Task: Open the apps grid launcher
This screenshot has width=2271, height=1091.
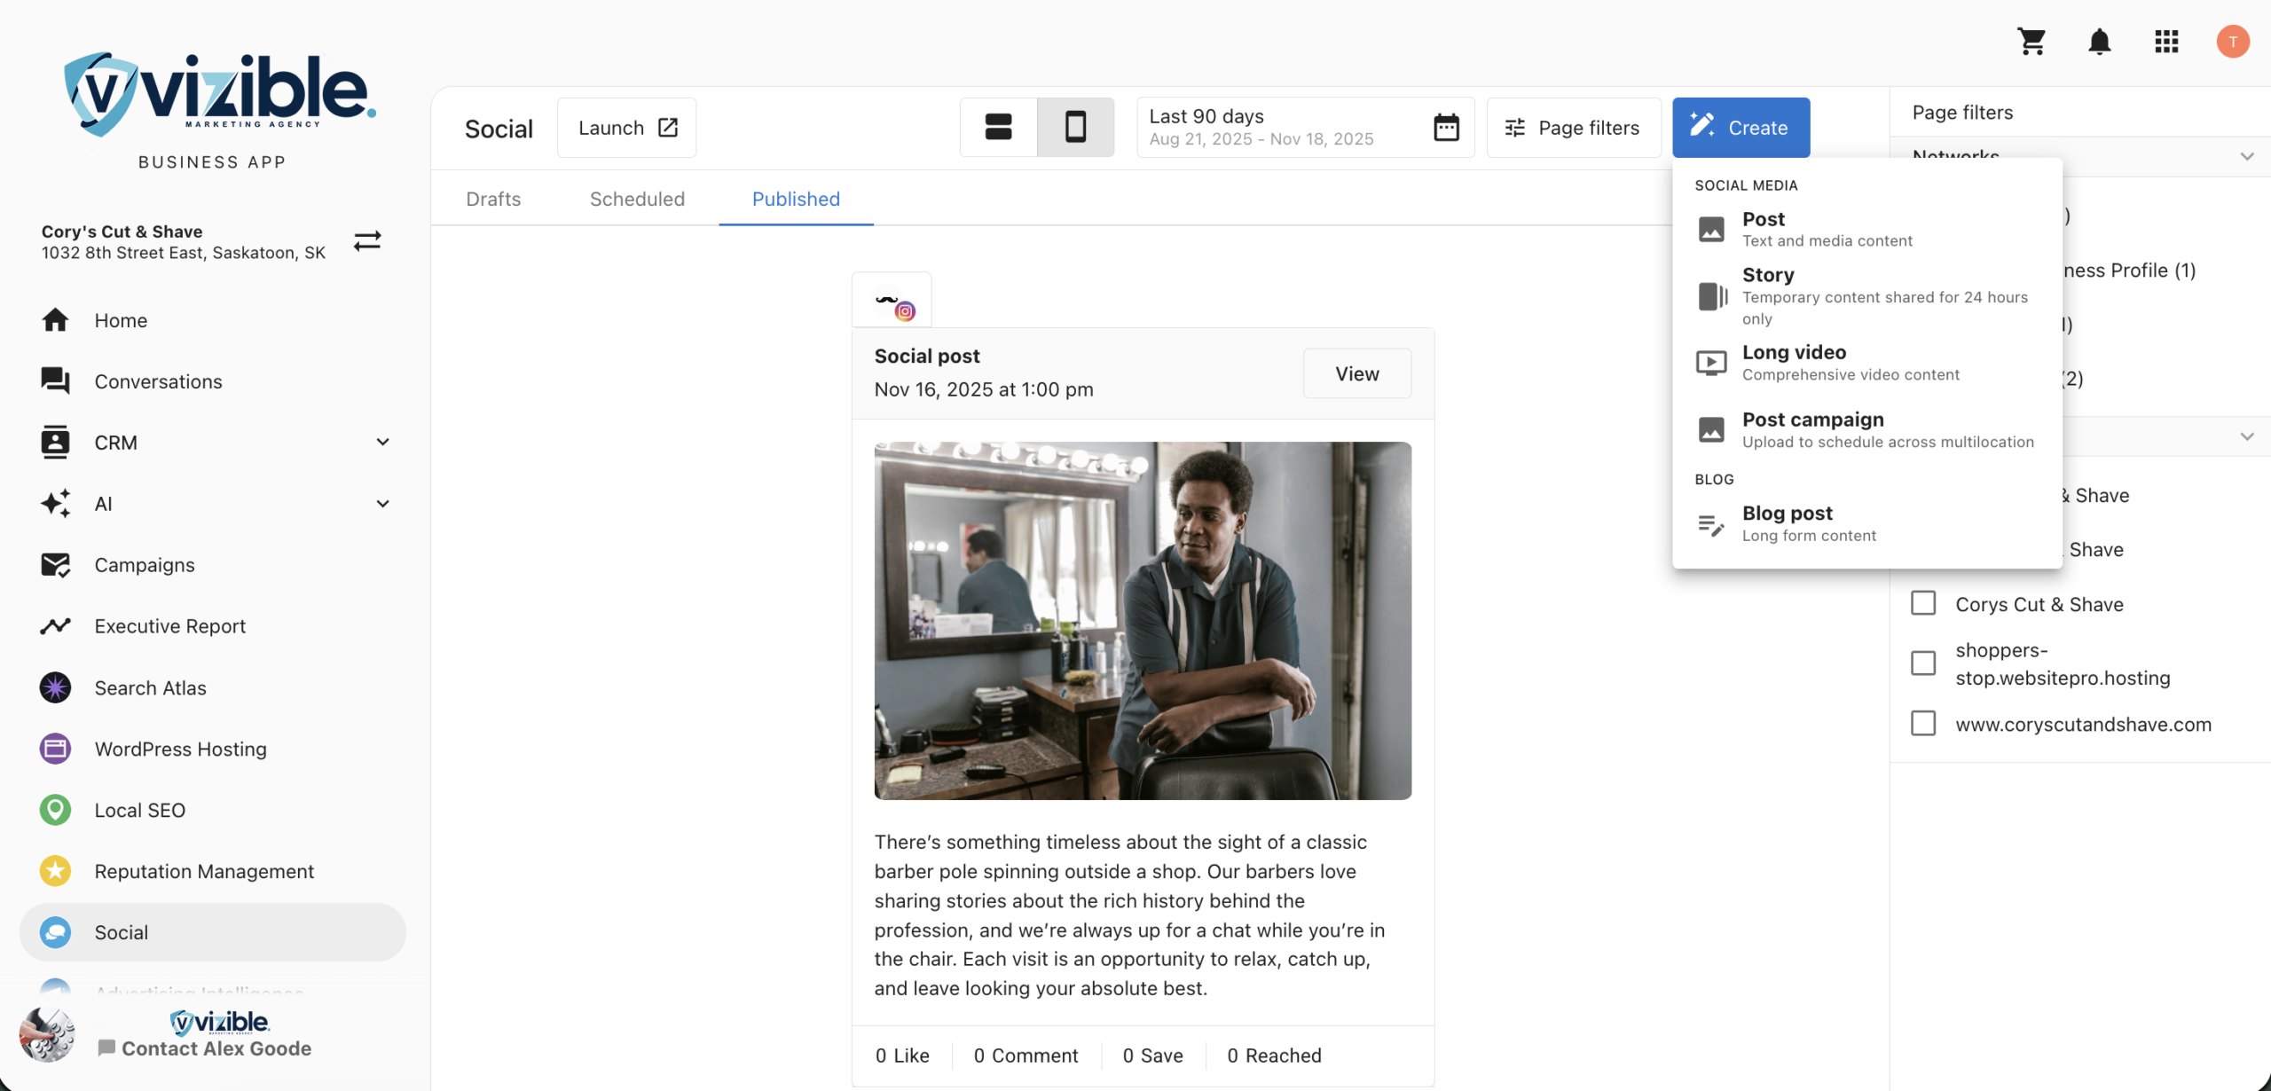Action: (x=2166, y=42)
